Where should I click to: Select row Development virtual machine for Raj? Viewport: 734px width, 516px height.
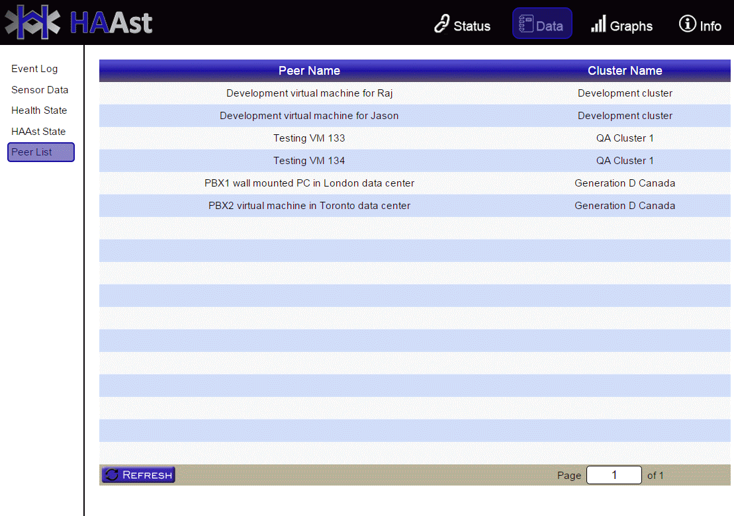(309, 93)
